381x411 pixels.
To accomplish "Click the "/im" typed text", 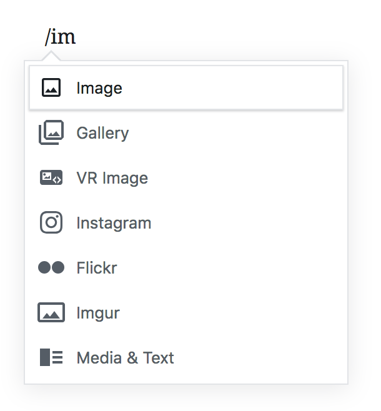I will (x=60, y=37).
